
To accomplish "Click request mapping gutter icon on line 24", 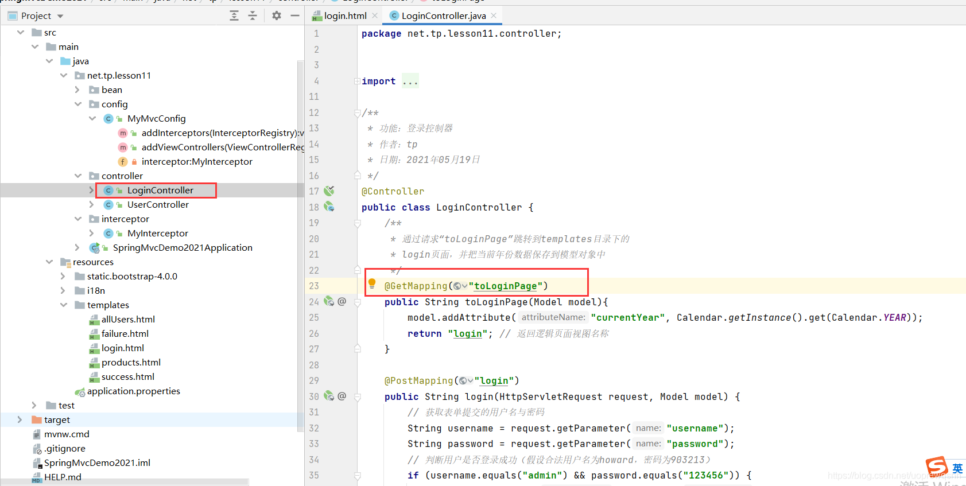I will pos(329,301).
